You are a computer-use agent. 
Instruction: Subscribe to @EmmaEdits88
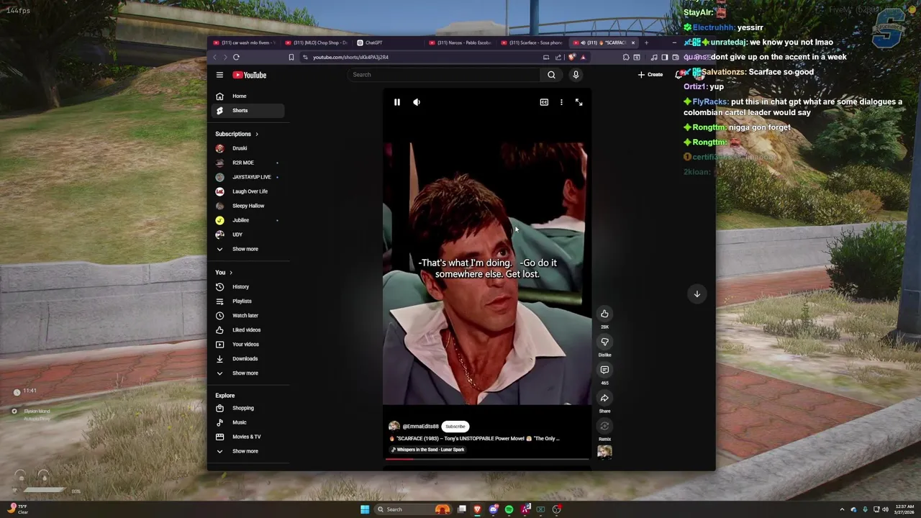[455, 427]
